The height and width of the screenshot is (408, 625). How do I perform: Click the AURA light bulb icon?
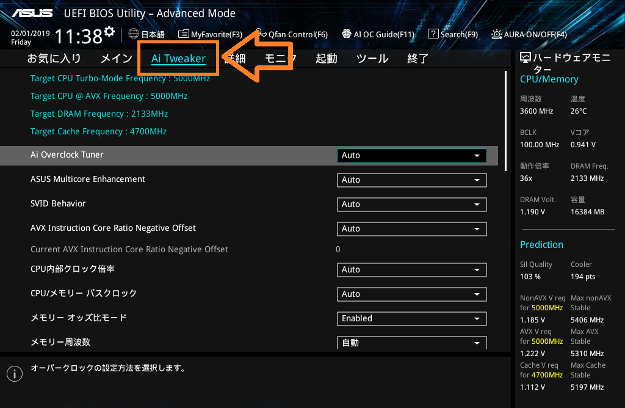tap(496, 34)
